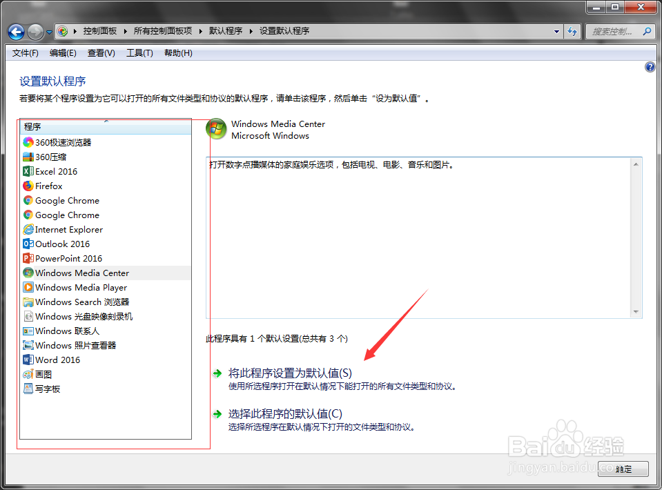Click 将此程序设置为默认值(S) link
The image size is (662, 490).
pos(290,373)
